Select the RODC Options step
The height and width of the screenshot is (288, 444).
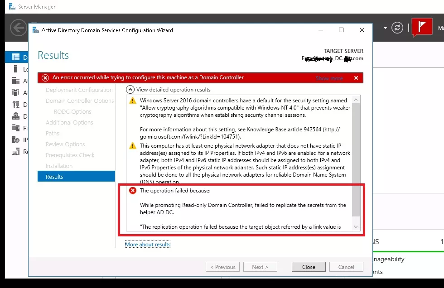72,112
